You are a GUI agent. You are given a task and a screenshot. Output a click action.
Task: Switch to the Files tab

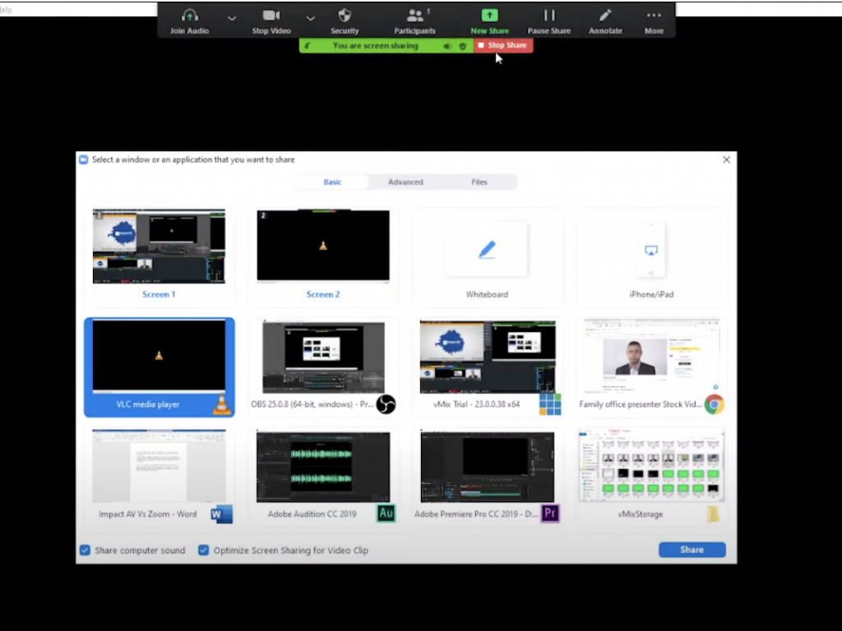coord(479,182)
